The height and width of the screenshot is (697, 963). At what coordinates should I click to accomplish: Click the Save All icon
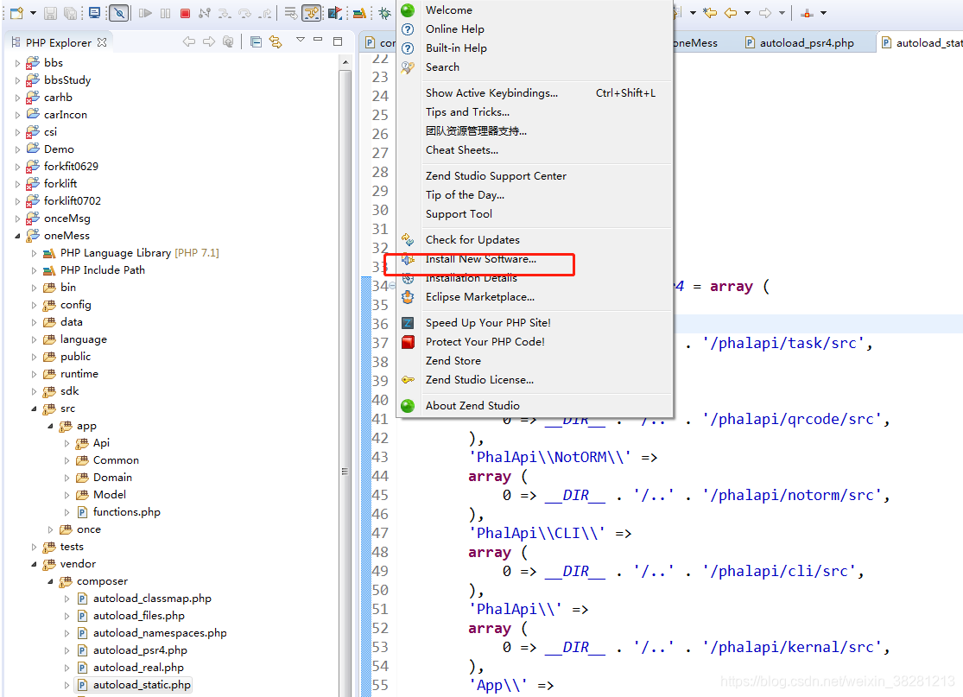coord(71,13)
